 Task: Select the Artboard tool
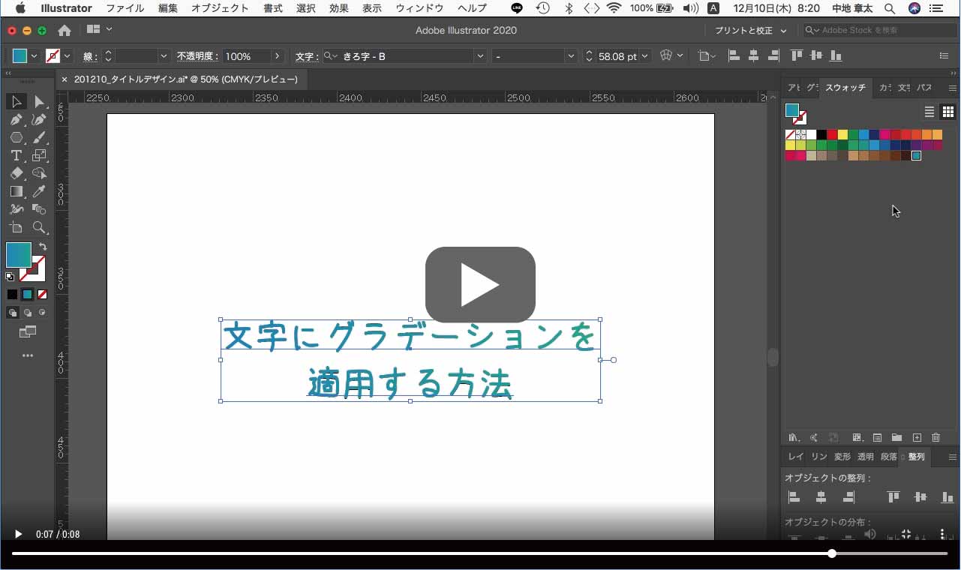16,227
